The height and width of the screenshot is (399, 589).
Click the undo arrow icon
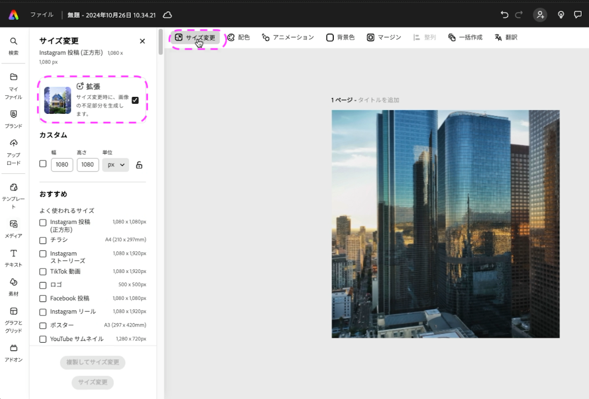click(x=504, y=15)
